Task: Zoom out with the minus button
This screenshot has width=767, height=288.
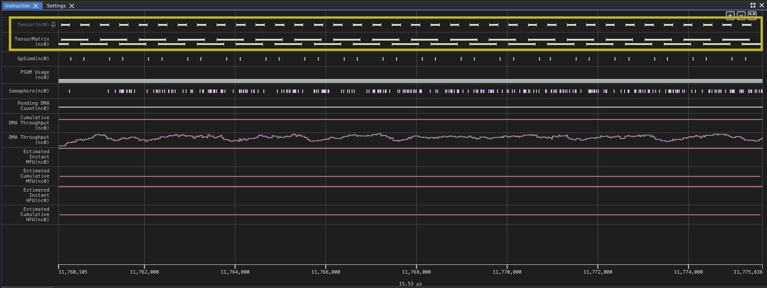Action: coord(741,16)
